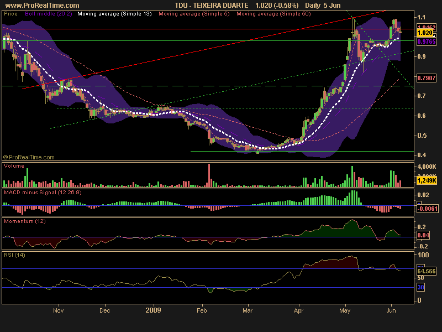The width and height of the screenshot is (442, 332).
Task: Select the RSI (14) panel label
Action: click(x=14, y=255)
